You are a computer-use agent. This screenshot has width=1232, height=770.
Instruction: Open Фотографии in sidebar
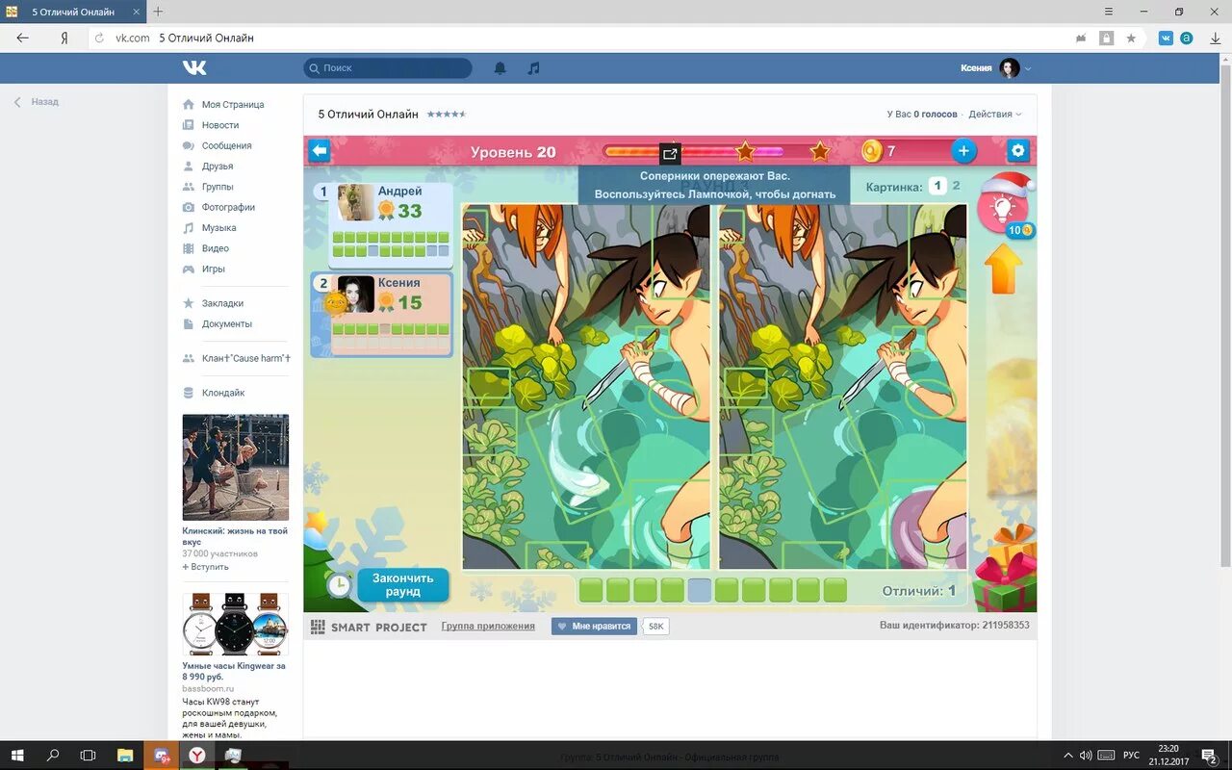(x=228, y=208)
